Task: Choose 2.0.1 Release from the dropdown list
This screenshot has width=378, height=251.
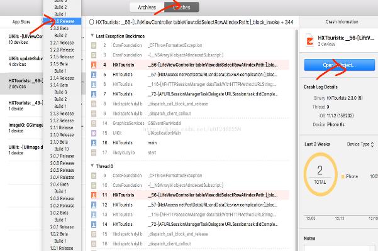Action: [x=62, y=227]
